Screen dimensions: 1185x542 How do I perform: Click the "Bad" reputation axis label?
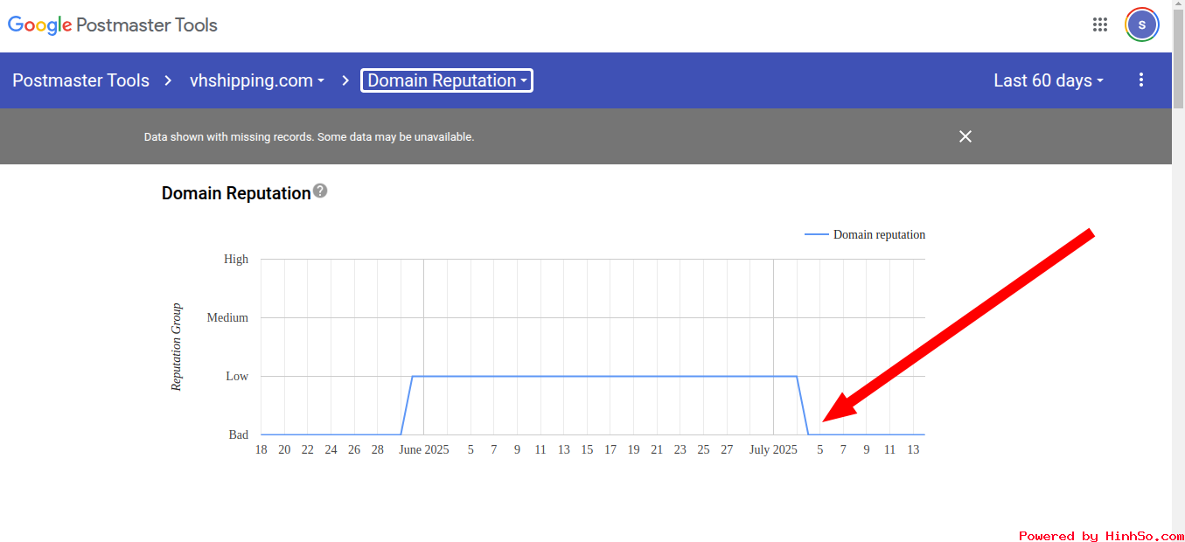pos(239,434)
